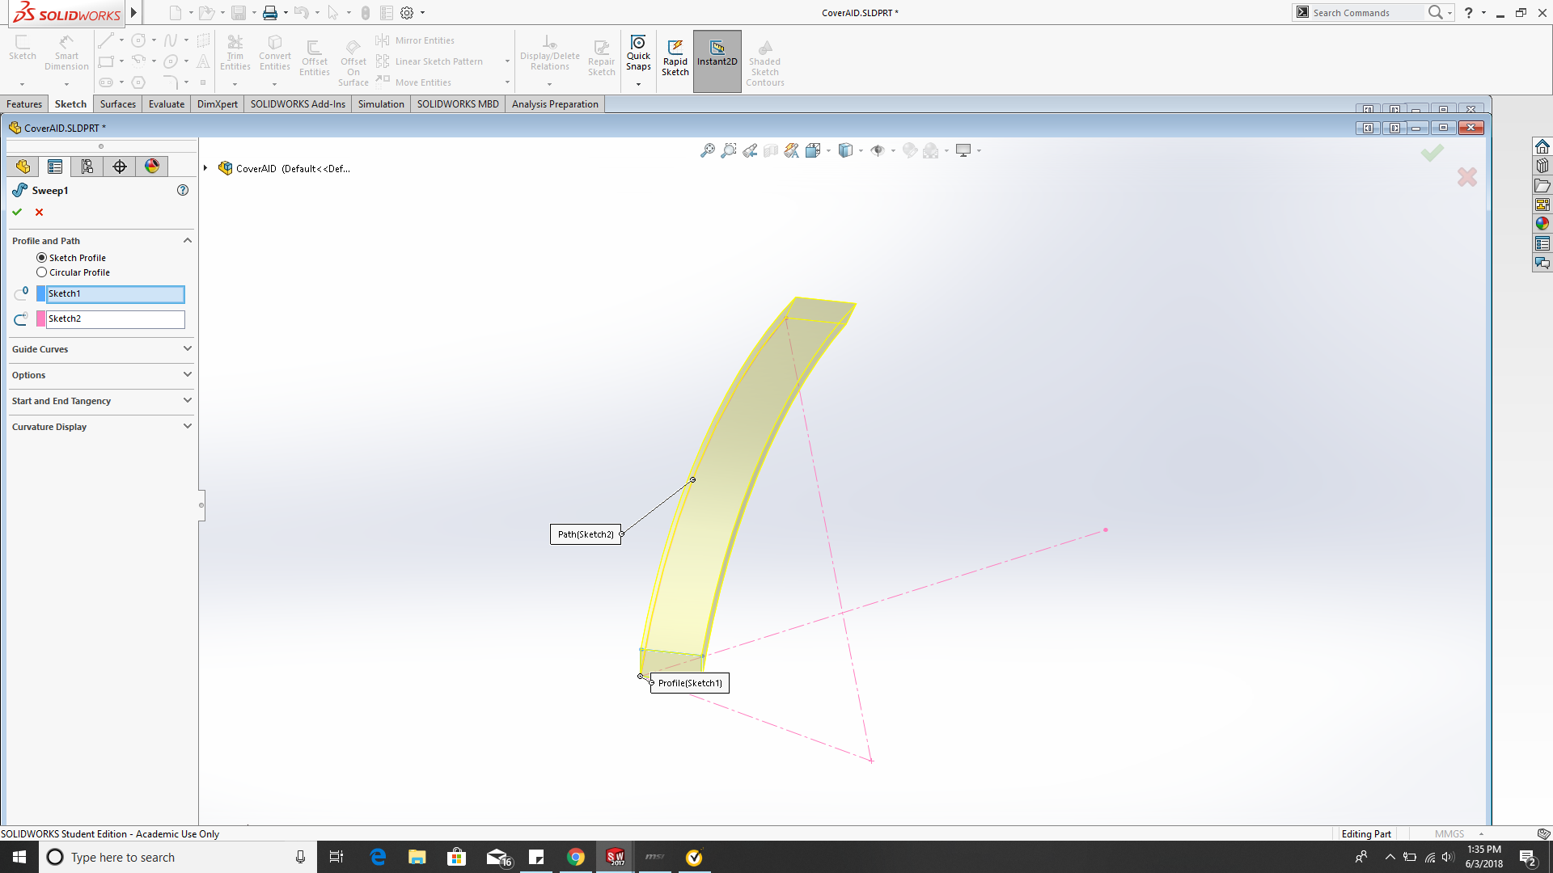Click confirmation corner green checkmark
This screenshot has width=1553, height=873.
[1432, 153]
